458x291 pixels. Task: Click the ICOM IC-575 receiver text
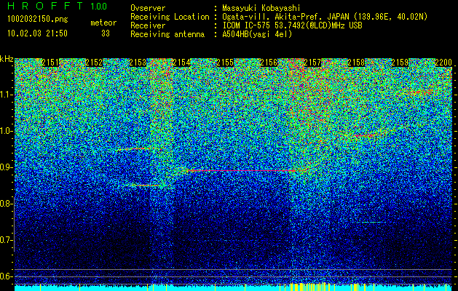292,25
